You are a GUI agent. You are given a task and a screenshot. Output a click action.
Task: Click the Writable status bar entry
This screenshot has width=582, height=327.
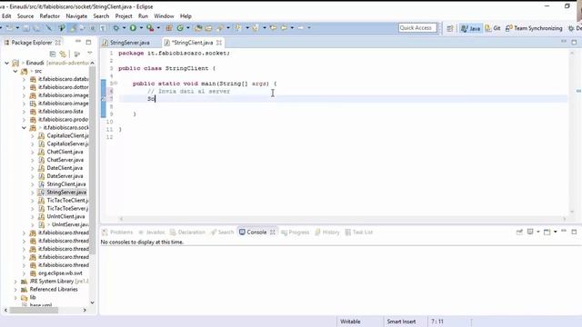point(350,322)
